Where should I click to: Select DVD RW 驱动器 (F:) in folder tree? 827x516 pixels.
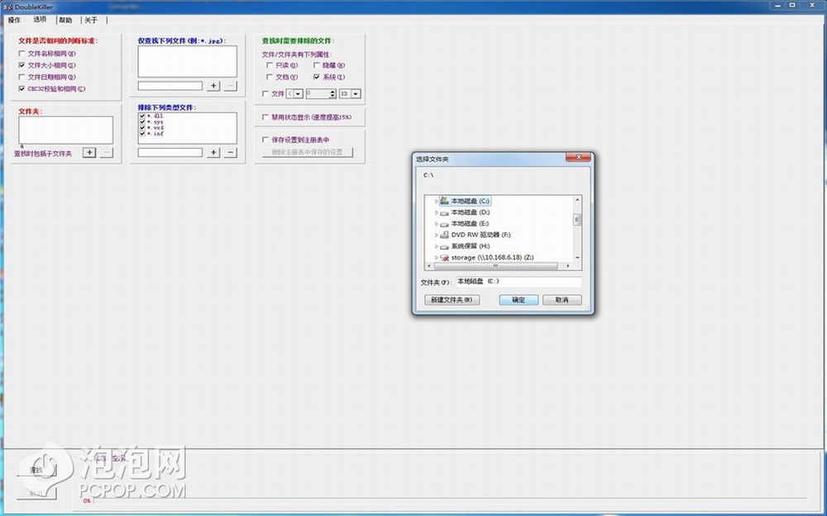coord(481,235)
